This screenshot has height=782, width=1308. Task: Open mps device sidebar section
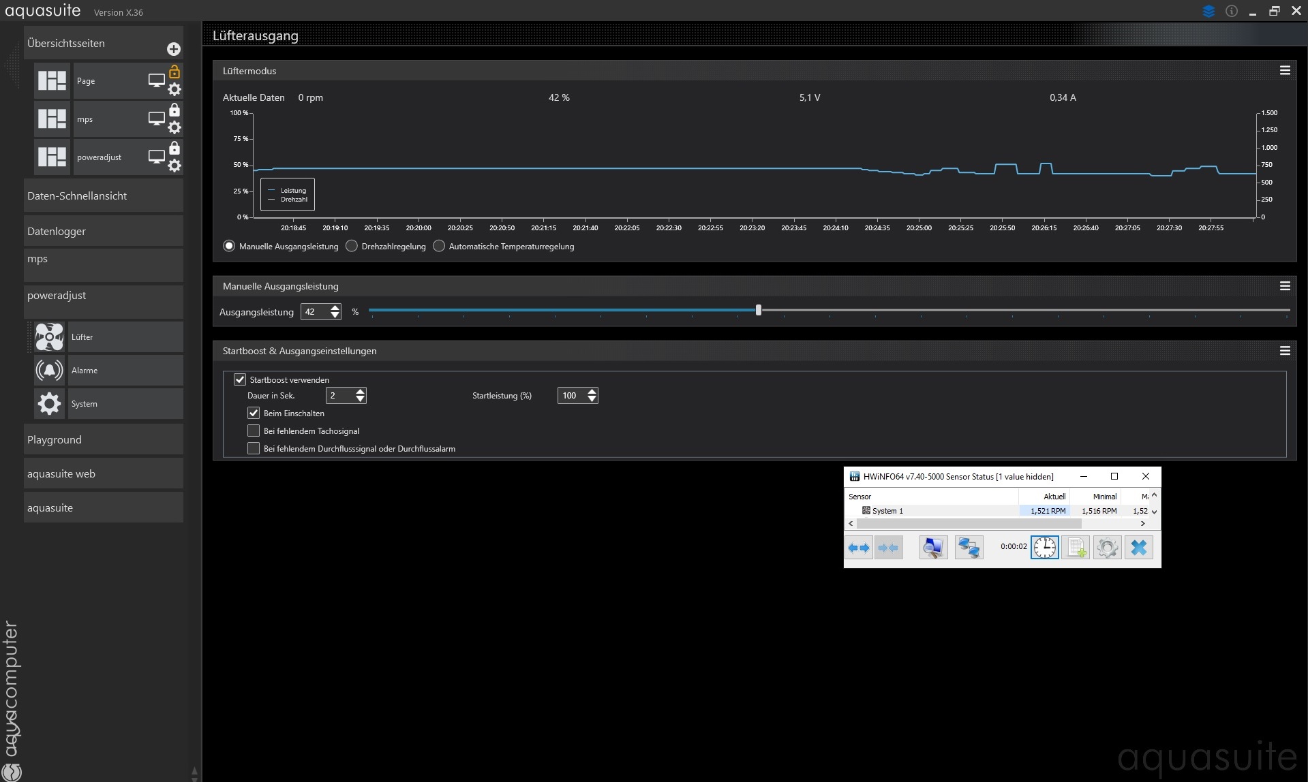[x=104, y=265]
